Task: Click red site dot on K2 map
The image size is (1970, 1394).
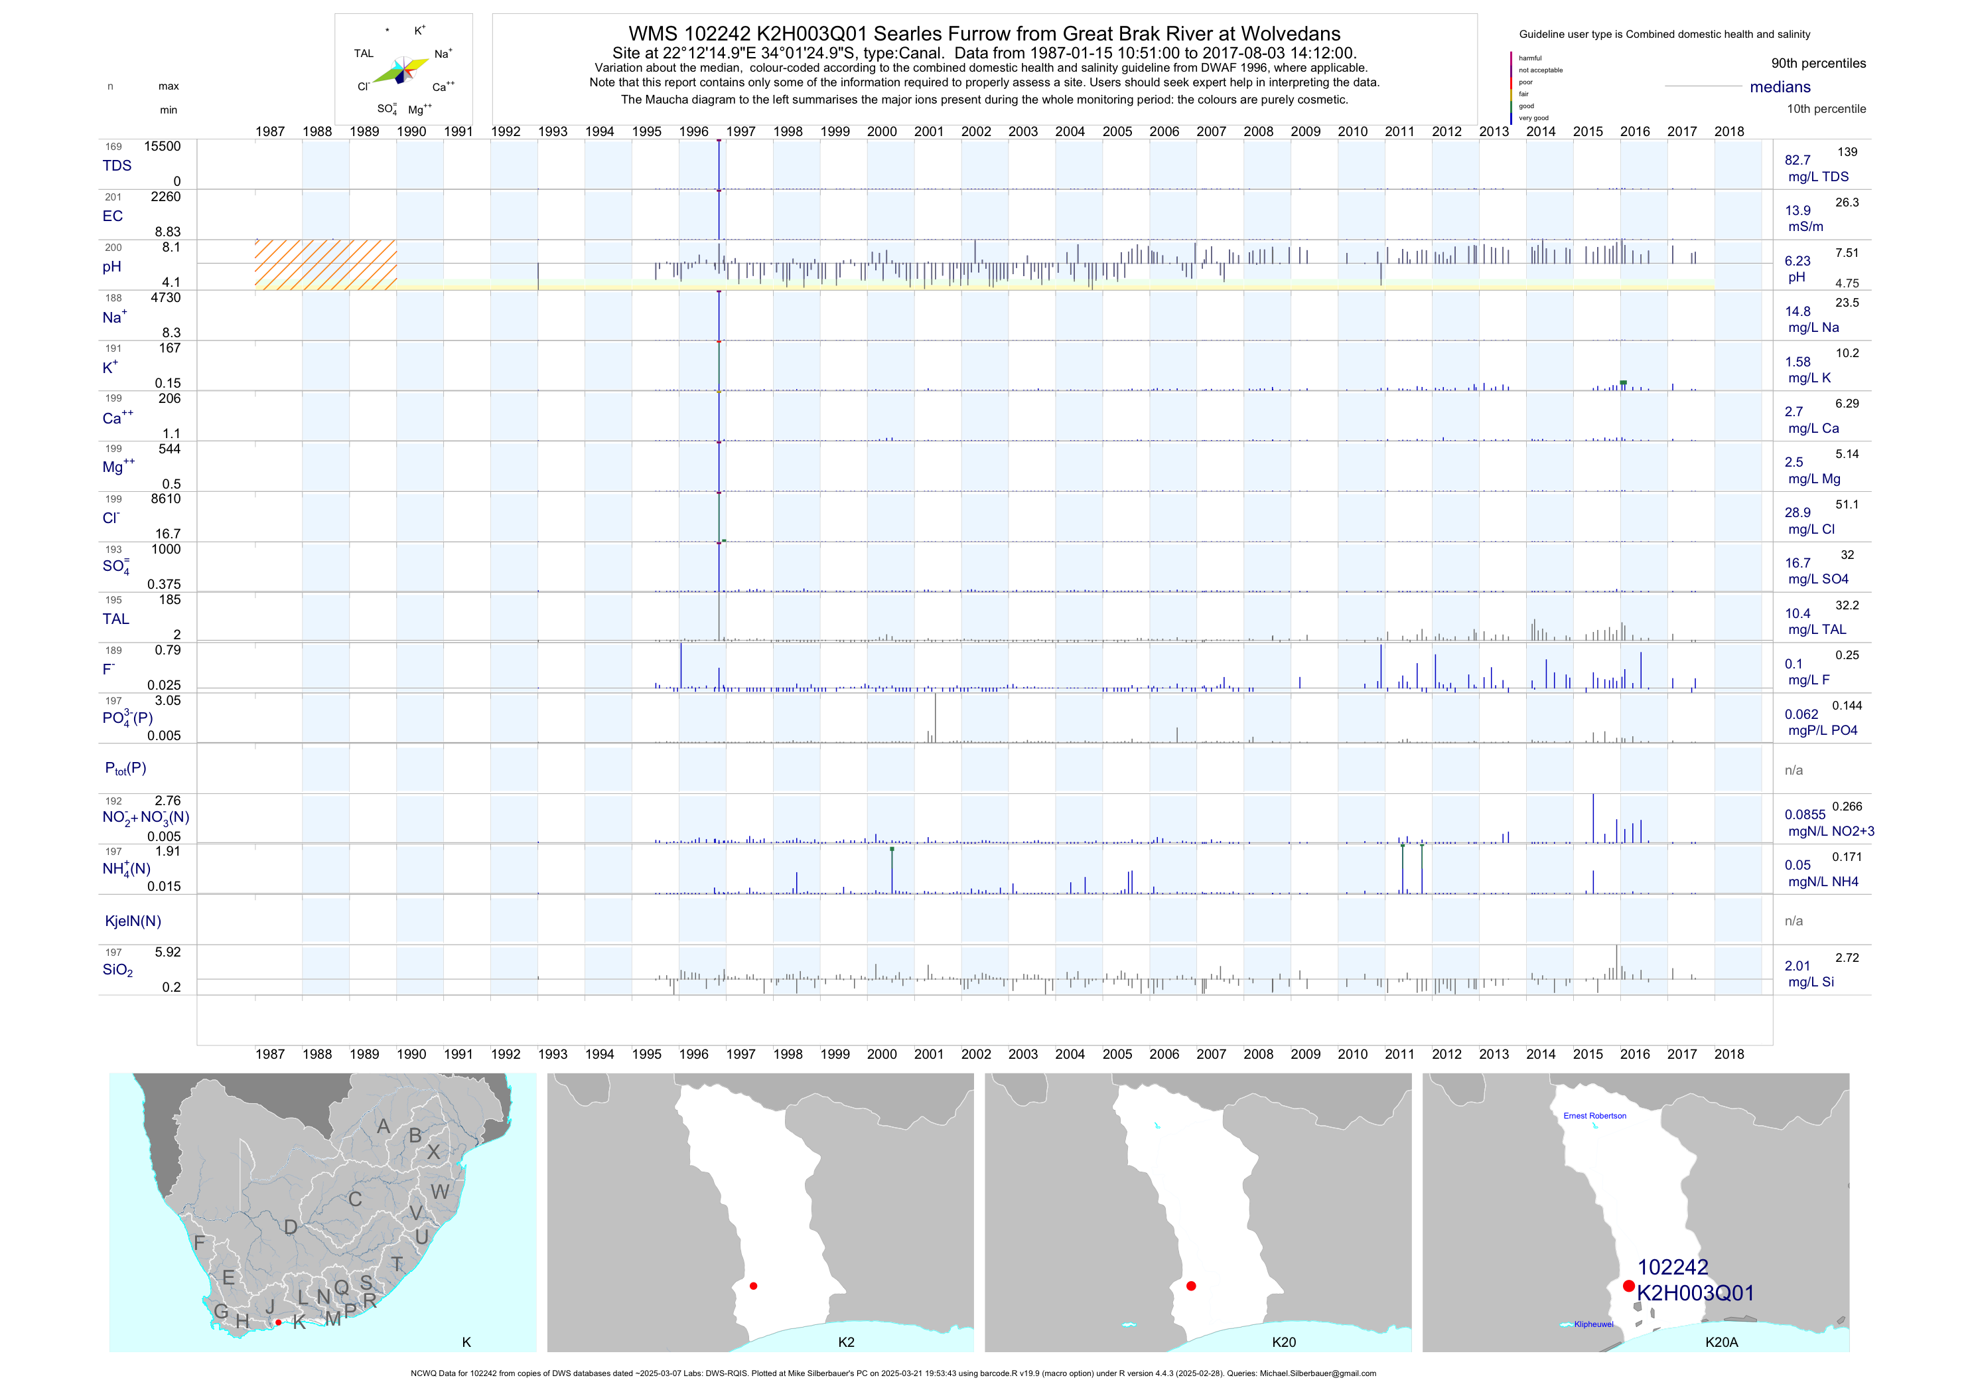Action: [753, 1286]
